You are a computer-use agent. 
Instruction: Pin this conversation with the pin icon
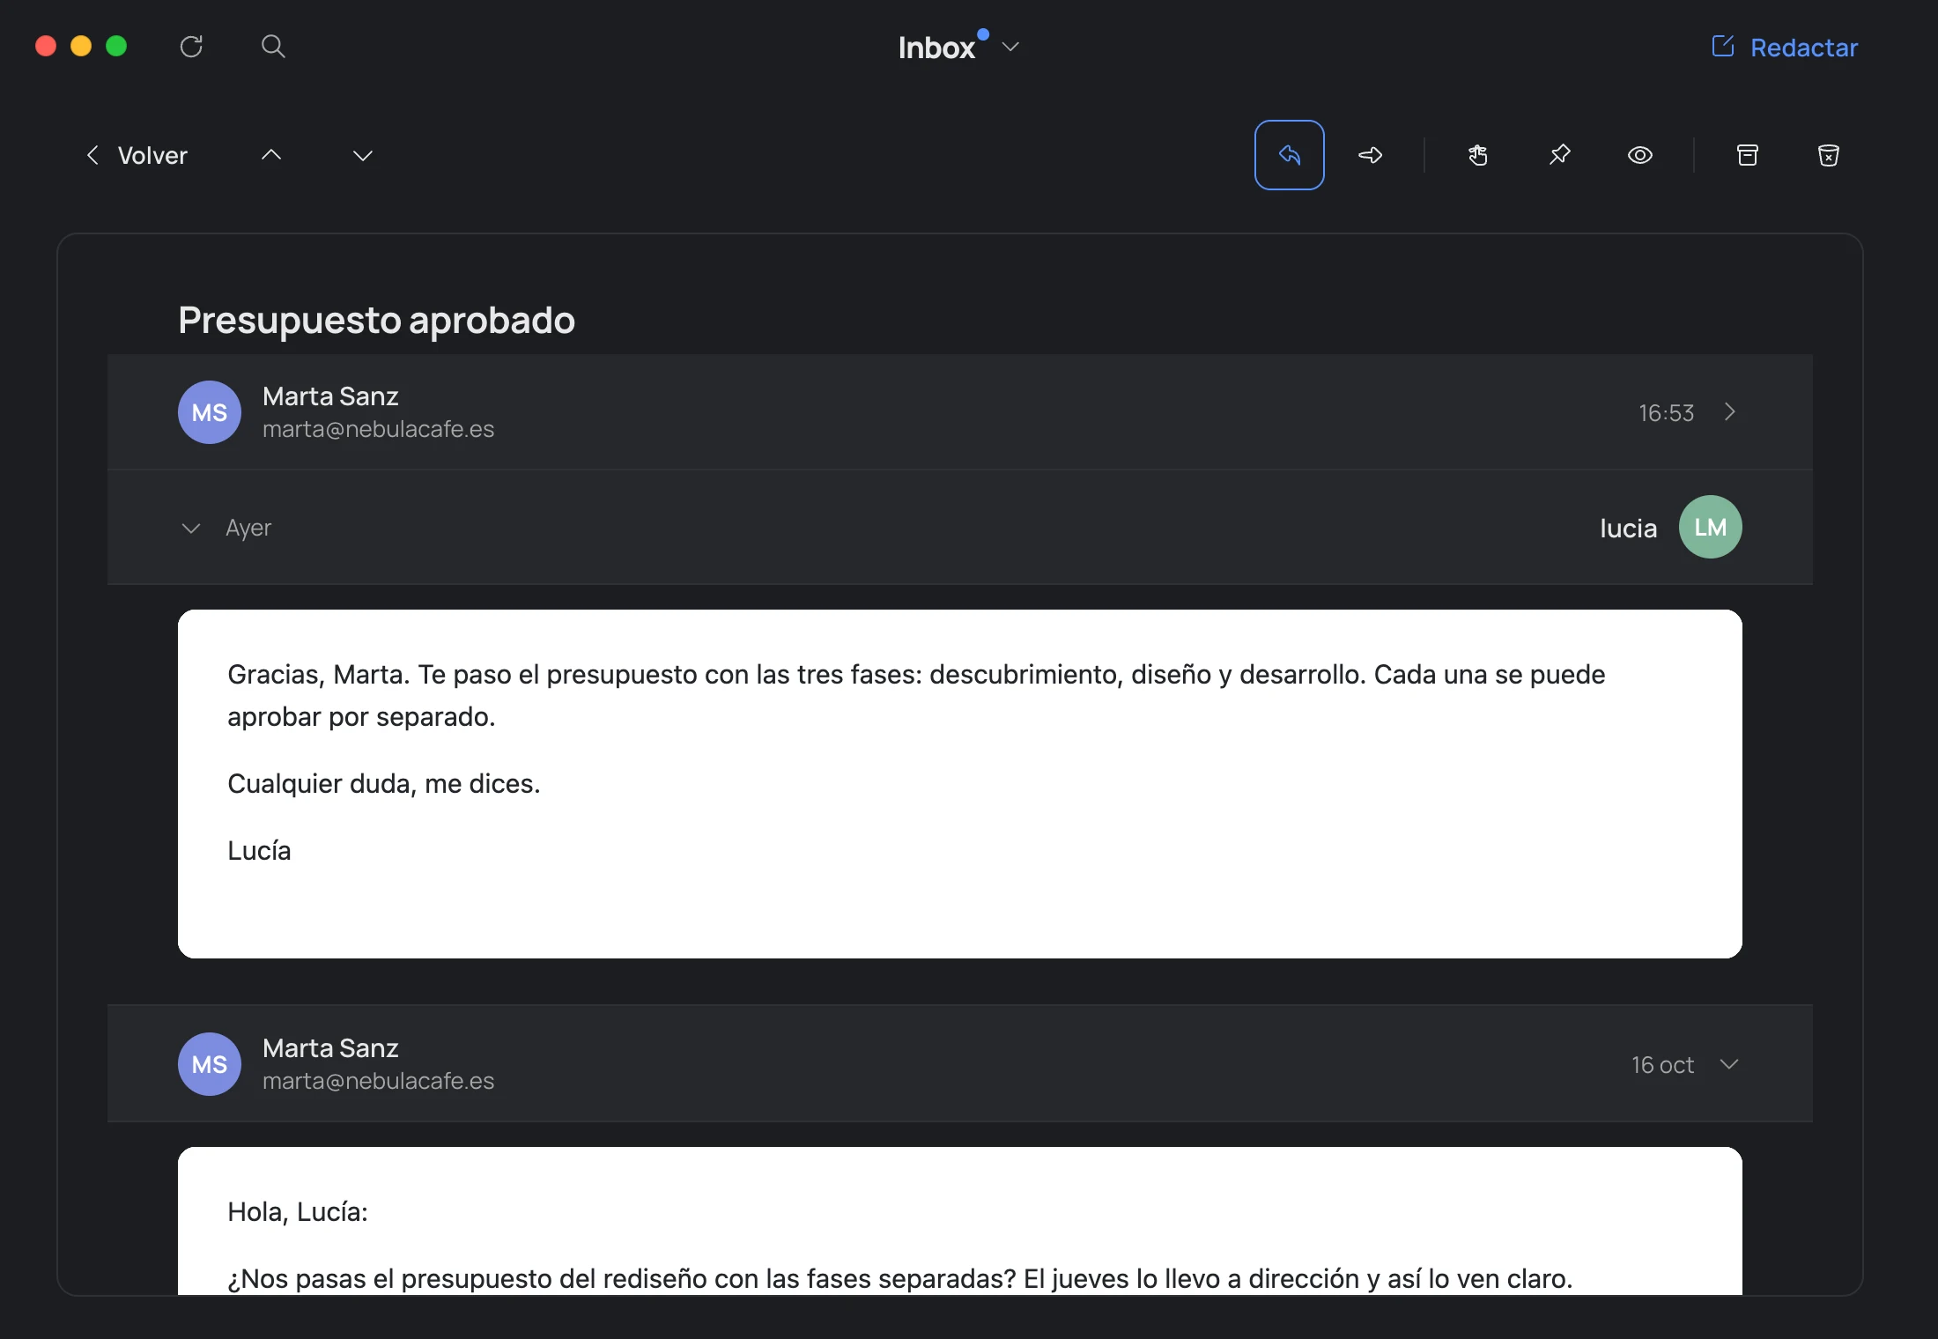tap(1559, 155)
